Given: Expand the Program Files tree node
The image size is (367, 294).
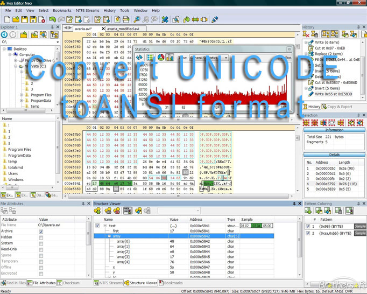Looking at the screenshot, I should pos(22,95).
